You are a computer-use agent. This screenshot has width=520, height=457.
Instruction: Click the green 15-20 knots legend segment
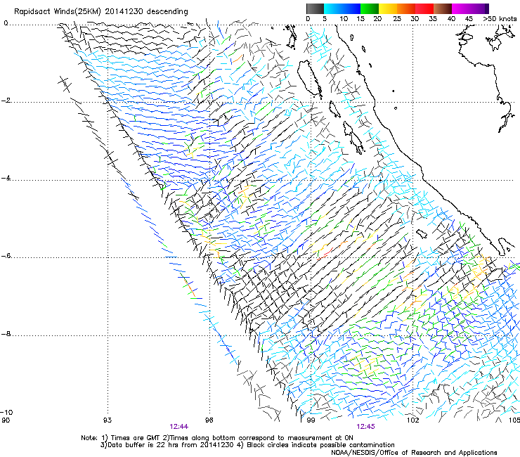[x=369, y=8]
